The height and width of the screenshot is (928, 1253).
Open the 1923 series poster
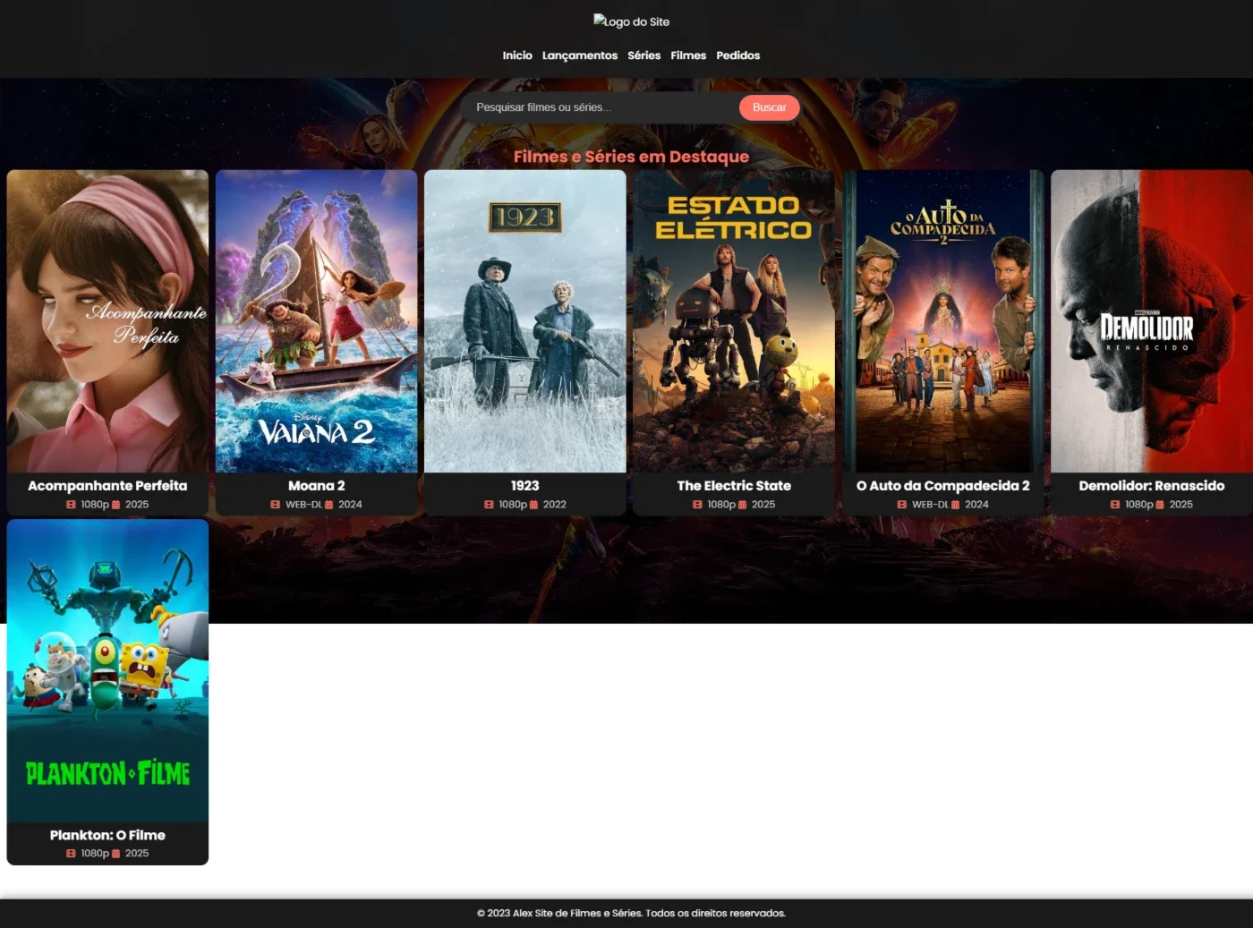tap(525, 321)
